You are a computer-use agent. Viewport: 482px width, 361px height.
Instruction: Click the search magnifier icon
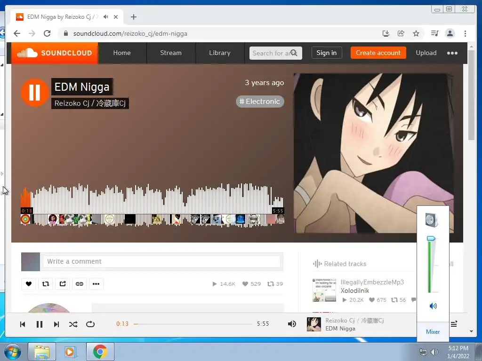point(294,53)
